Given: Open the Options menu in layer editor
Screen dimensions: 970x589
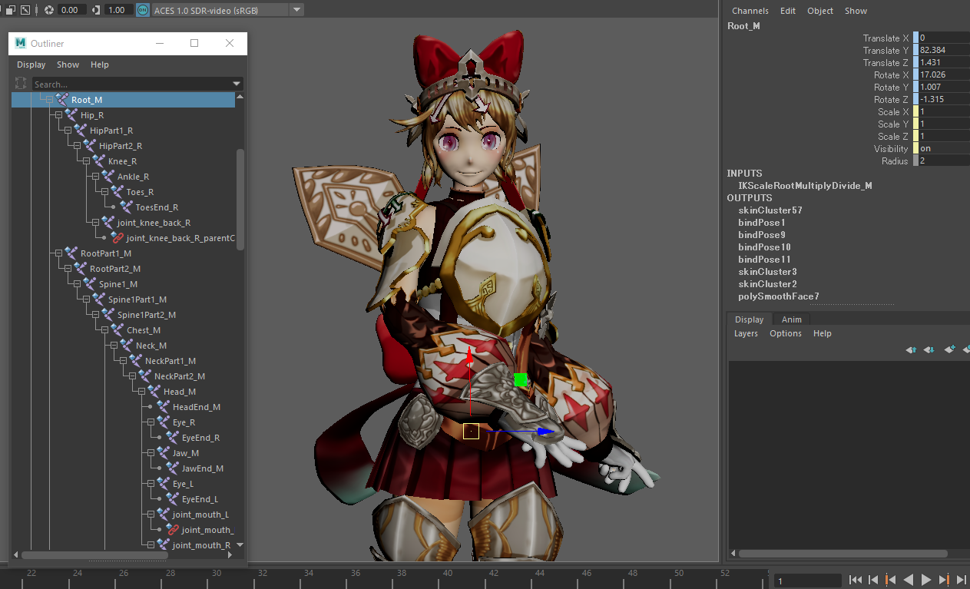Looking at the screenshot, I should 786,333.
